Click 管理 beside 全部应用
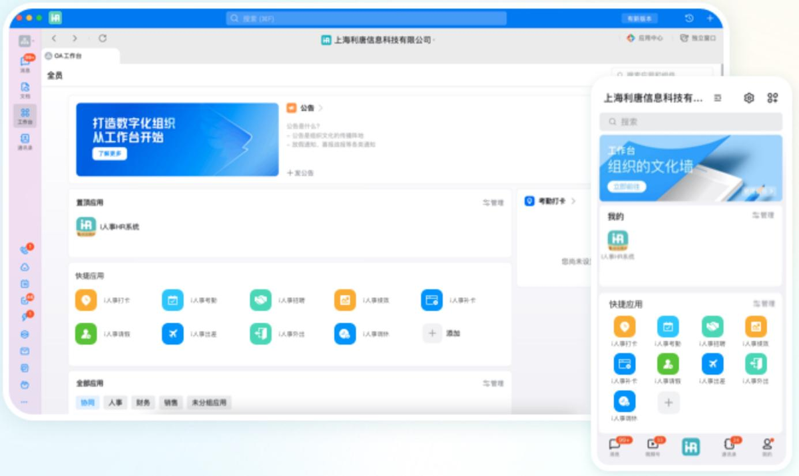799x476 pixels. [x=493, y=383]
